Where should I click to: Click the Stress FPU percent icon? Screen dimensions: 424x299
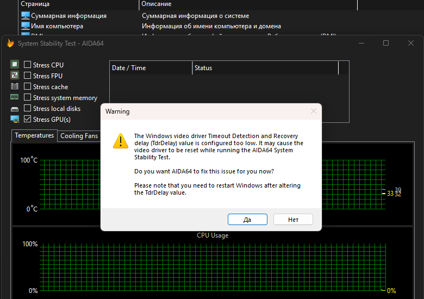[x=15, y=75]
